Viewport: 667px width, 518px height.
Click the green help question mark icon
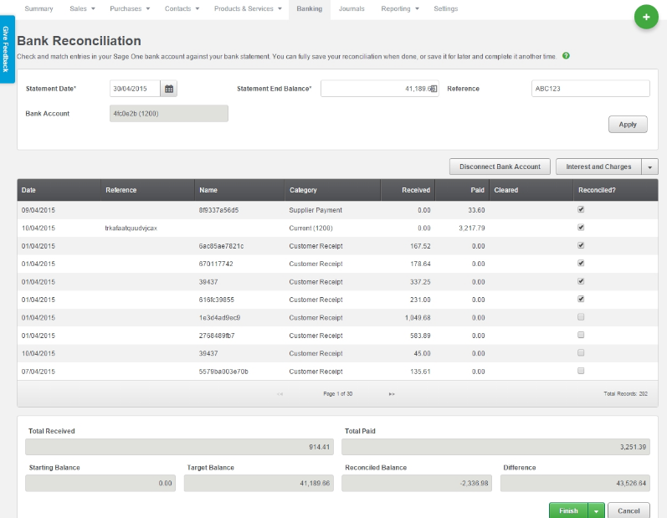coord(567,56)
